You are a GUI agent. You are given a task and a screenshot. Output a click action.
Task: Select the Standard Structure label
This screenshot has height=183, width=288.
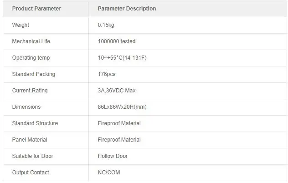[35, 123]
